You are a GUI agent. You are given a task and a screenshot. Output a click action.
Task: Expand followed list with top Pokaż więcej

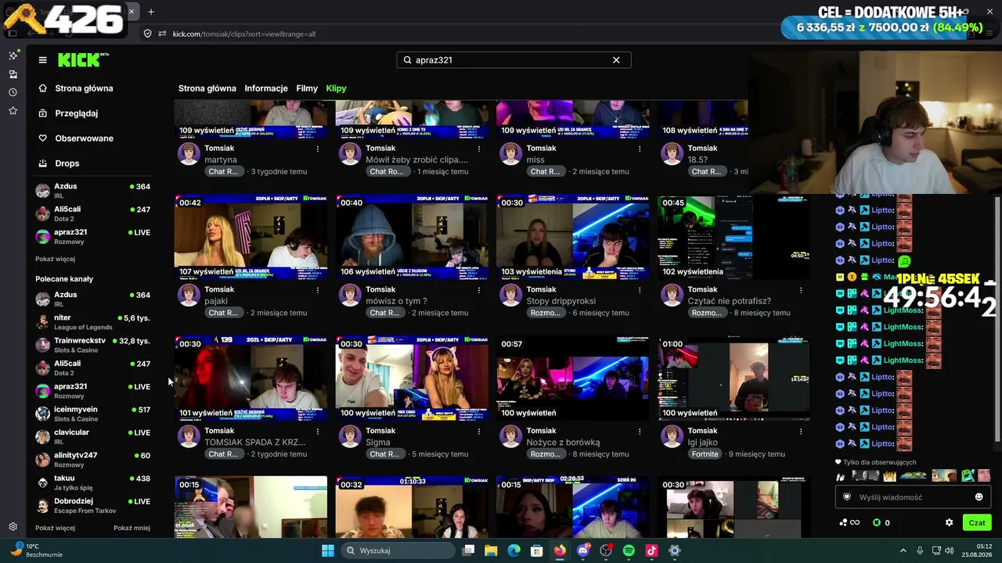pos(55,259)
